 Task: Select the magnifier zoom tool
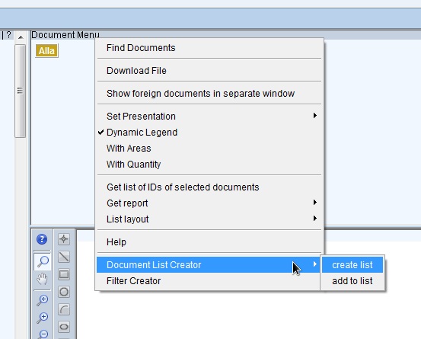click(43, 261)
